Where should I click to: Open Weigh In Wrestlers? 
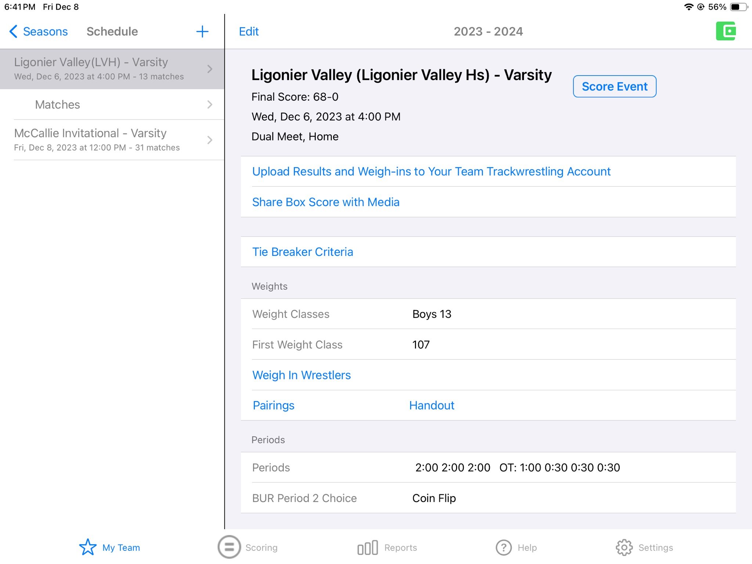pos(301,375)
